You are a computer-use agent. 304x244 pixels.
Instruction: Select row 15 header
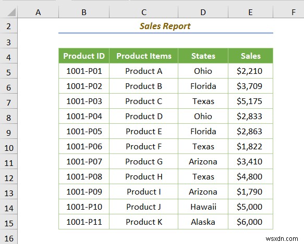[x=8, y=222]
